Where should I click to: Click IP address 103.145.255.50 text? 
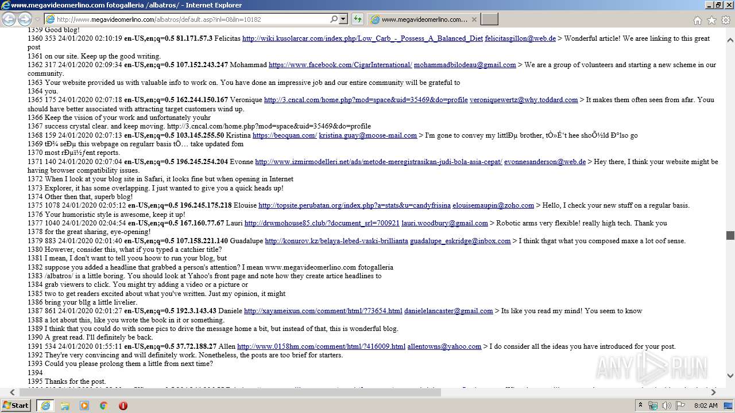tap(200, 135)
